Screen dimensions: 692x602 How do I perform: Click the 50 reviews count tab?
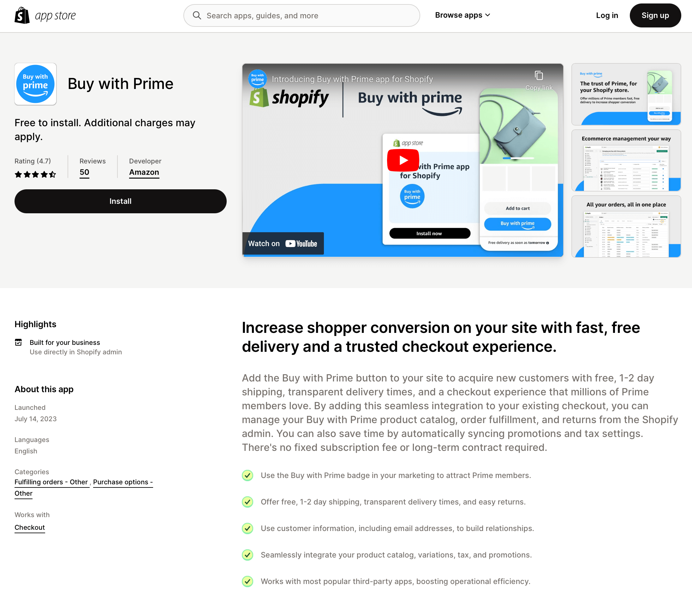point(85,172)
